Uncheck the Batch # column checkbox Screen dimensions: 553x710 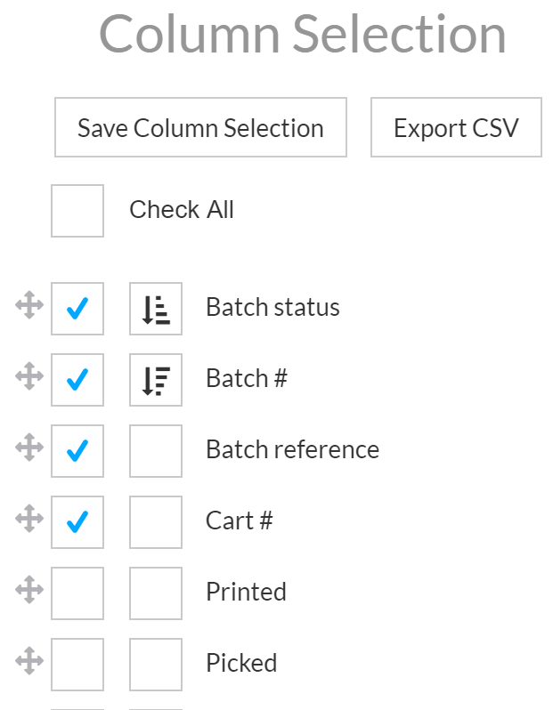[x=77, y=380]
